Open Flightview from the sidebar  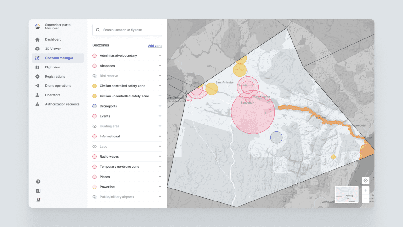[53, 67]
